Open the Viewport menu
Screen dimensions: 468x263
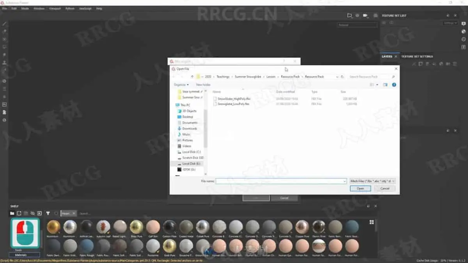[55, 8]
